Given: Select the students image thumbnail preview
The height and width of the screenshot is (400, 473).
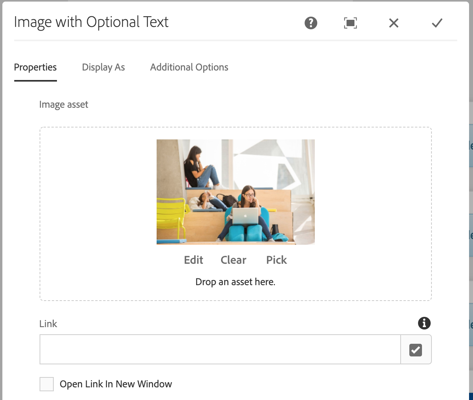Looking at the screenshot, I should [x=235, y=192].
